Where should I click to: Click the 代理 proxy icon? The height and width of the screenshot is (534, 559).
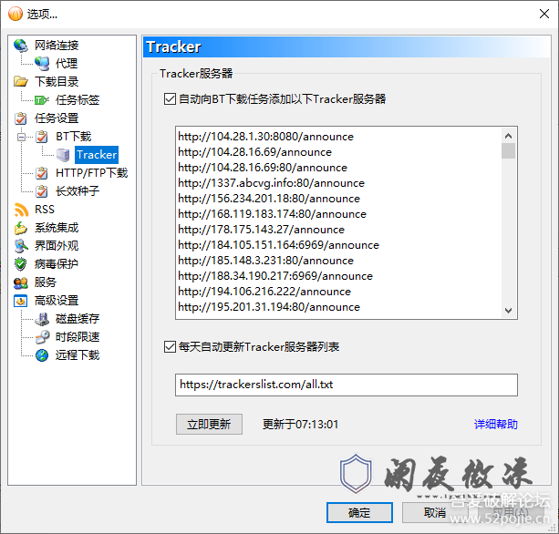click(x=42, y=64)
